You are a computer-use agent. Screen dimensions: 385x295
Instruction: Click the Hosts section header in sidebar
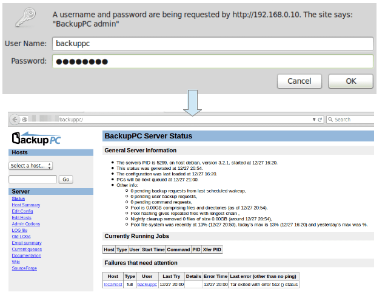pos(51,152)
